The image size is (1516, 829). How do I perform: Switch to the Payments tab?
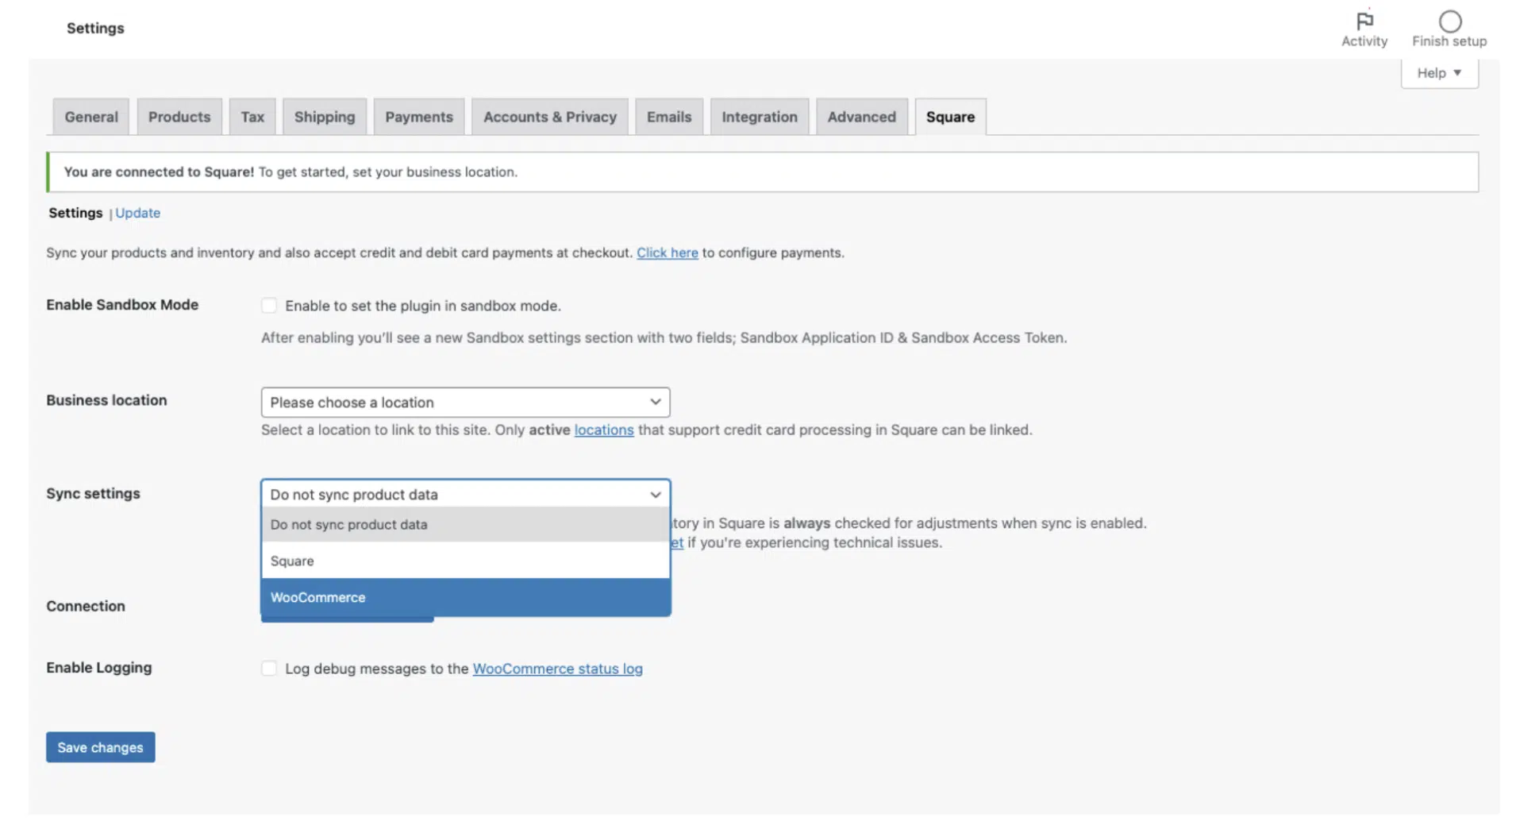[x=418, y=117]
